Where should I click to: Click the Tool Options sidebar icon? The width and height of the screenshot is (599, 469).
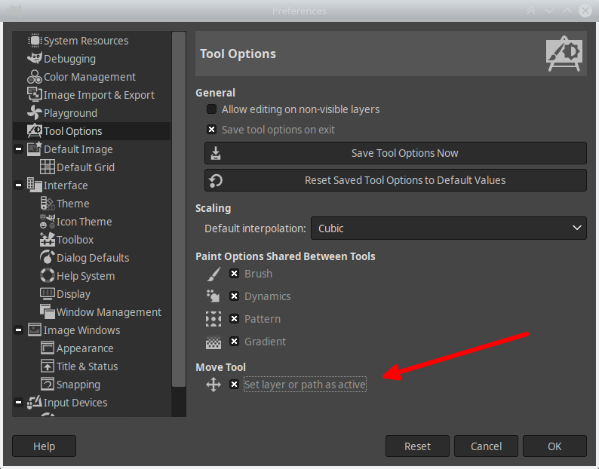(x=35, y=130)
